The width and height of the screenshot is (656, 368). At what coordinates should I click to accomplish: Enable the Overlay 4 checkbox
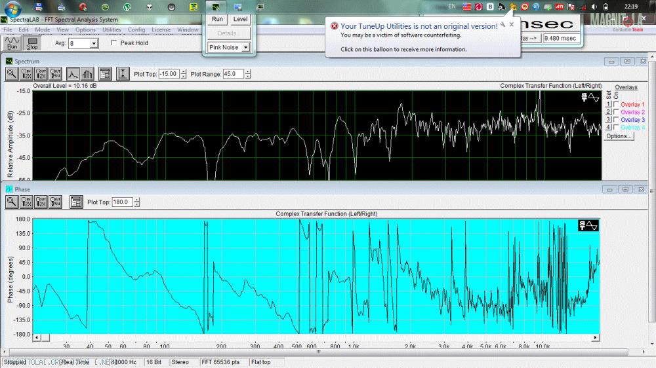pos(616,127)
